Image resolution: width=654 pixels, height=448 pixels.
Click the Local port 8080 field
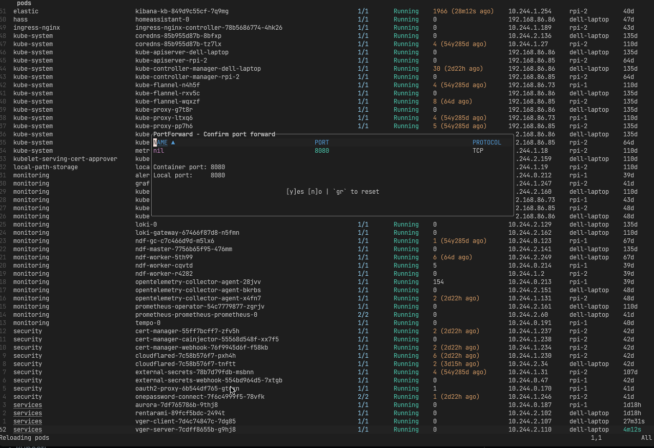pos(189,175)
